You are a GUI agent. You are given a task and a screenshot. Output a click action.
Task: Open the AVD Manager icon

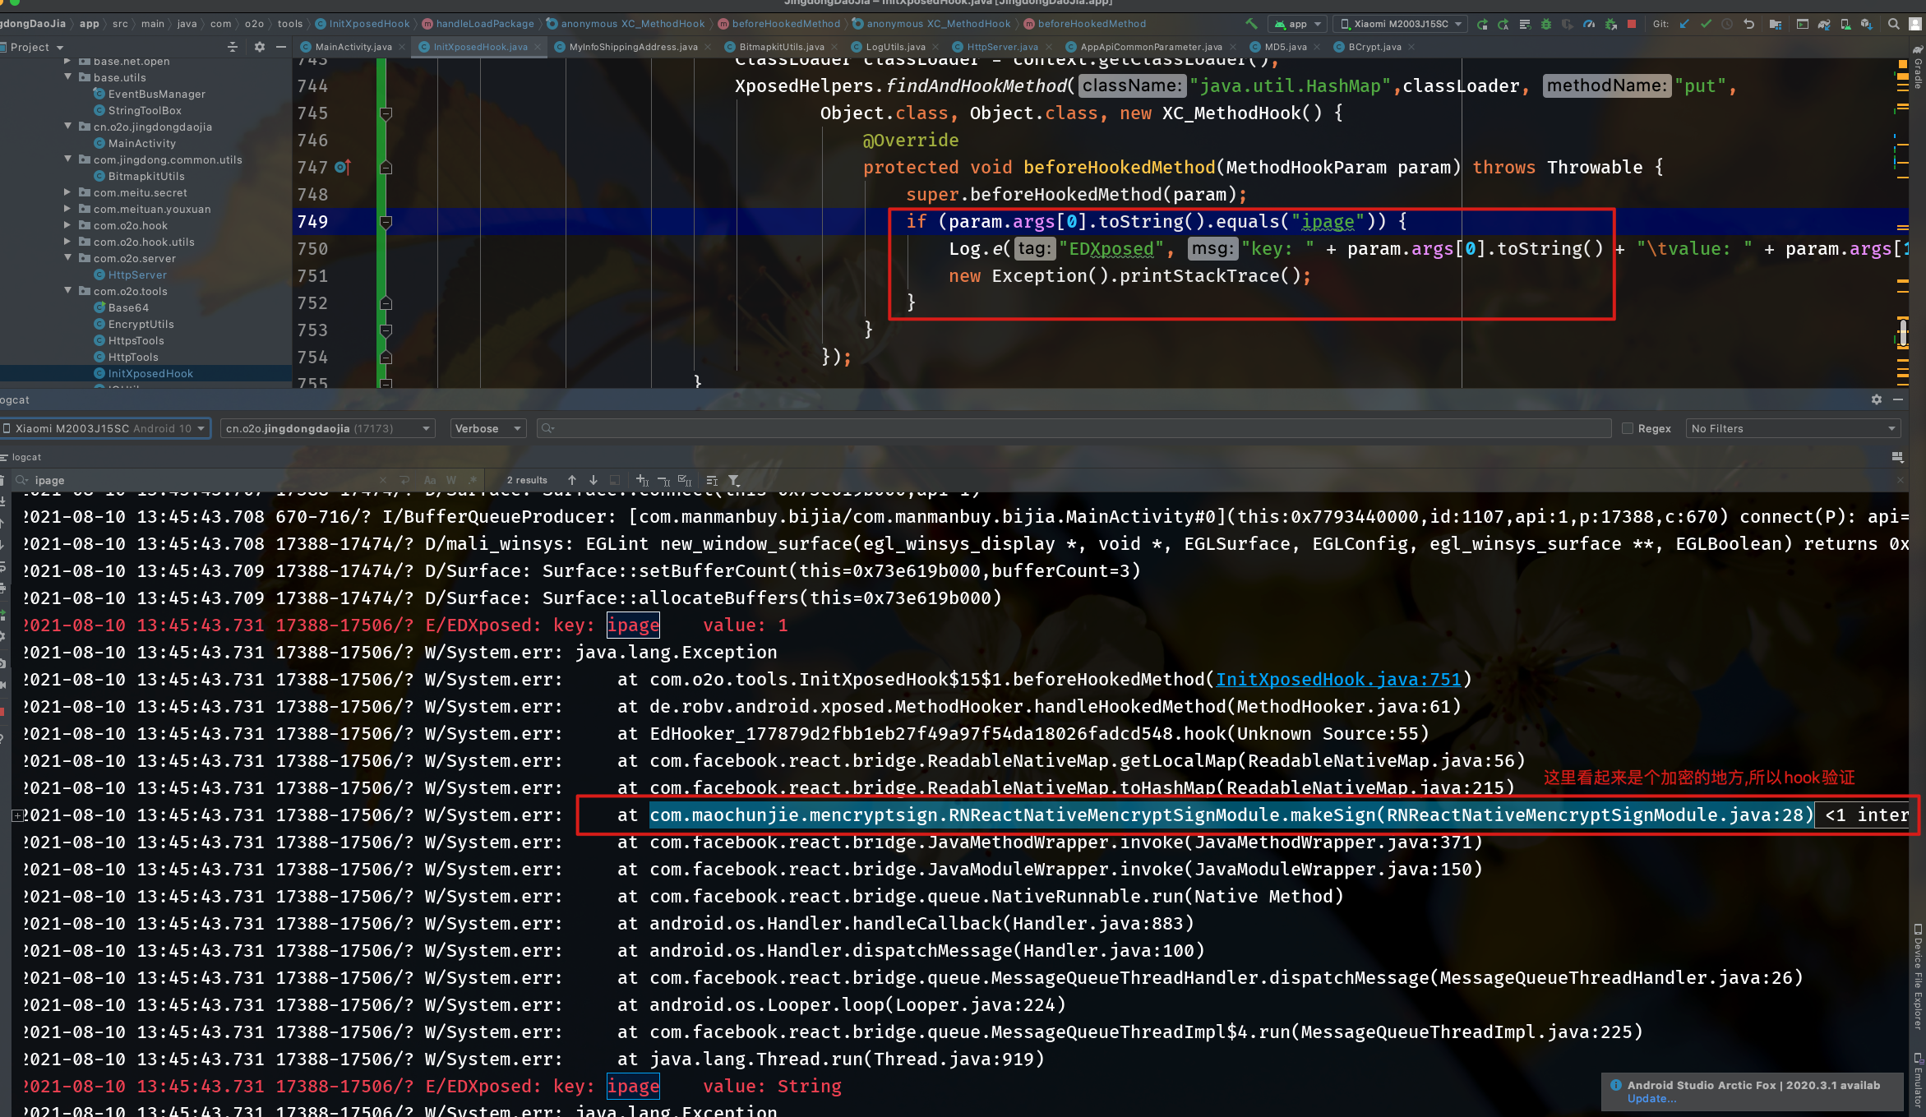pyautogui.click(x=1845, y=24)
